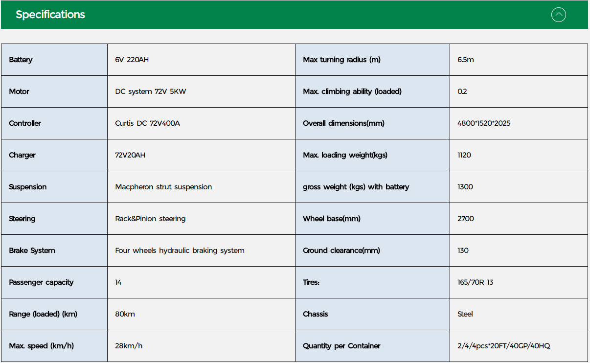590x363 pixels.
Task: Select the 130 ground clearance value
Action: coord(463,250)
